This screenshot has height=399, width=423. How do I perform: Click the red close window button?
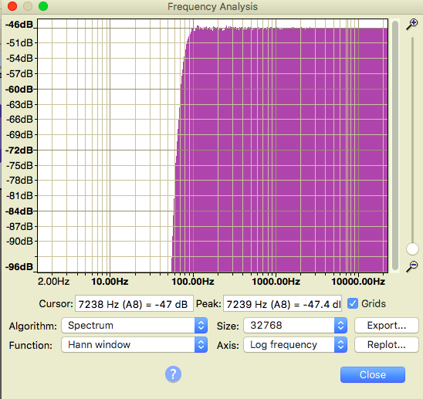click(x=12, y=6)
